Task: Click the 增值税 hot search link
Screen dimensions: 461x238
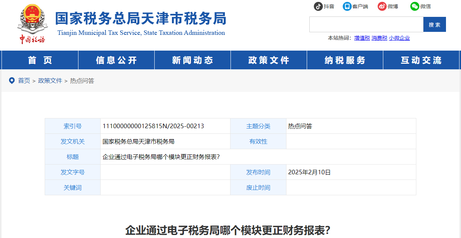Action: click(x=362, y=38)
